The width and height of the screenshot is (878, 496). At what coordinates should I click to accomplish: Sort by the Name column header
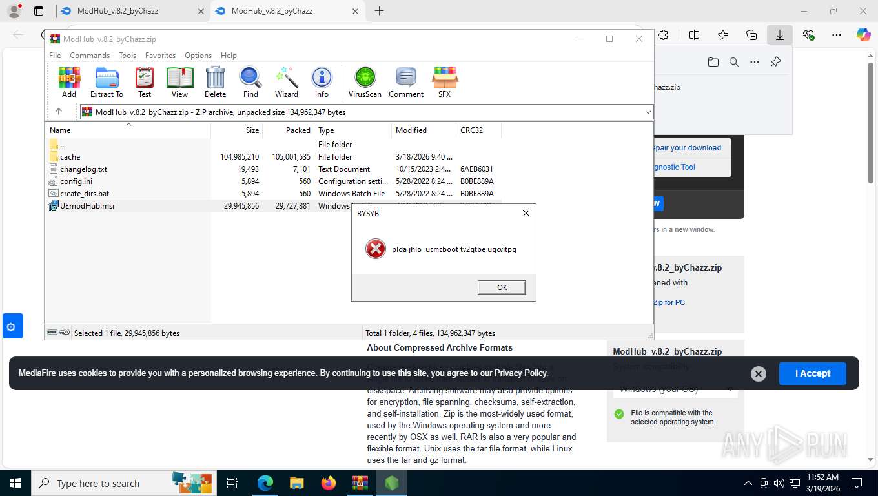[128, 130]
